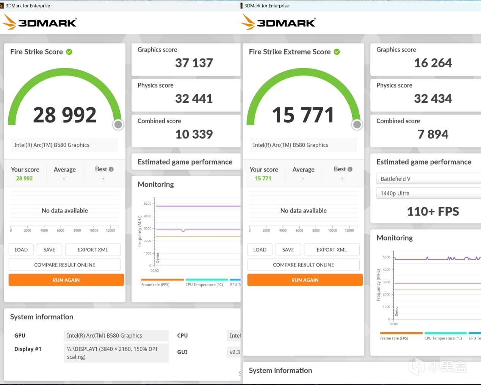Click the info icon next to Best in the Fire Strike Extreme panel

click(x=350, y=169)
